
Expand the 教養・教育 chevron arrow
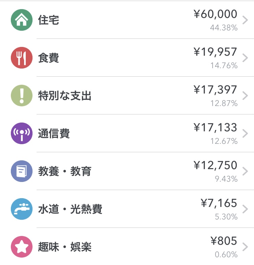click(245, 171)
